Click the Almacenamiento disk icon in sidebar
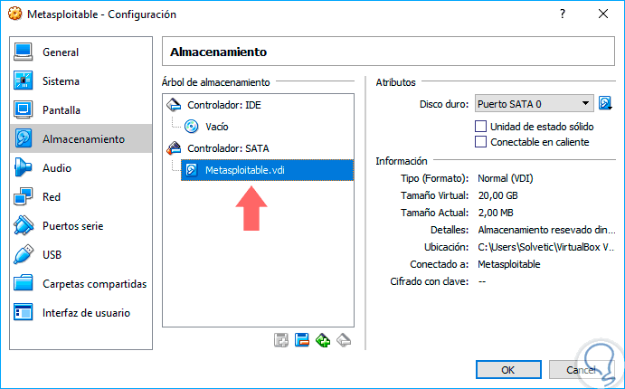Image resolution: width=625 pixels, height=389 pixels. click(x=24, y=138)
